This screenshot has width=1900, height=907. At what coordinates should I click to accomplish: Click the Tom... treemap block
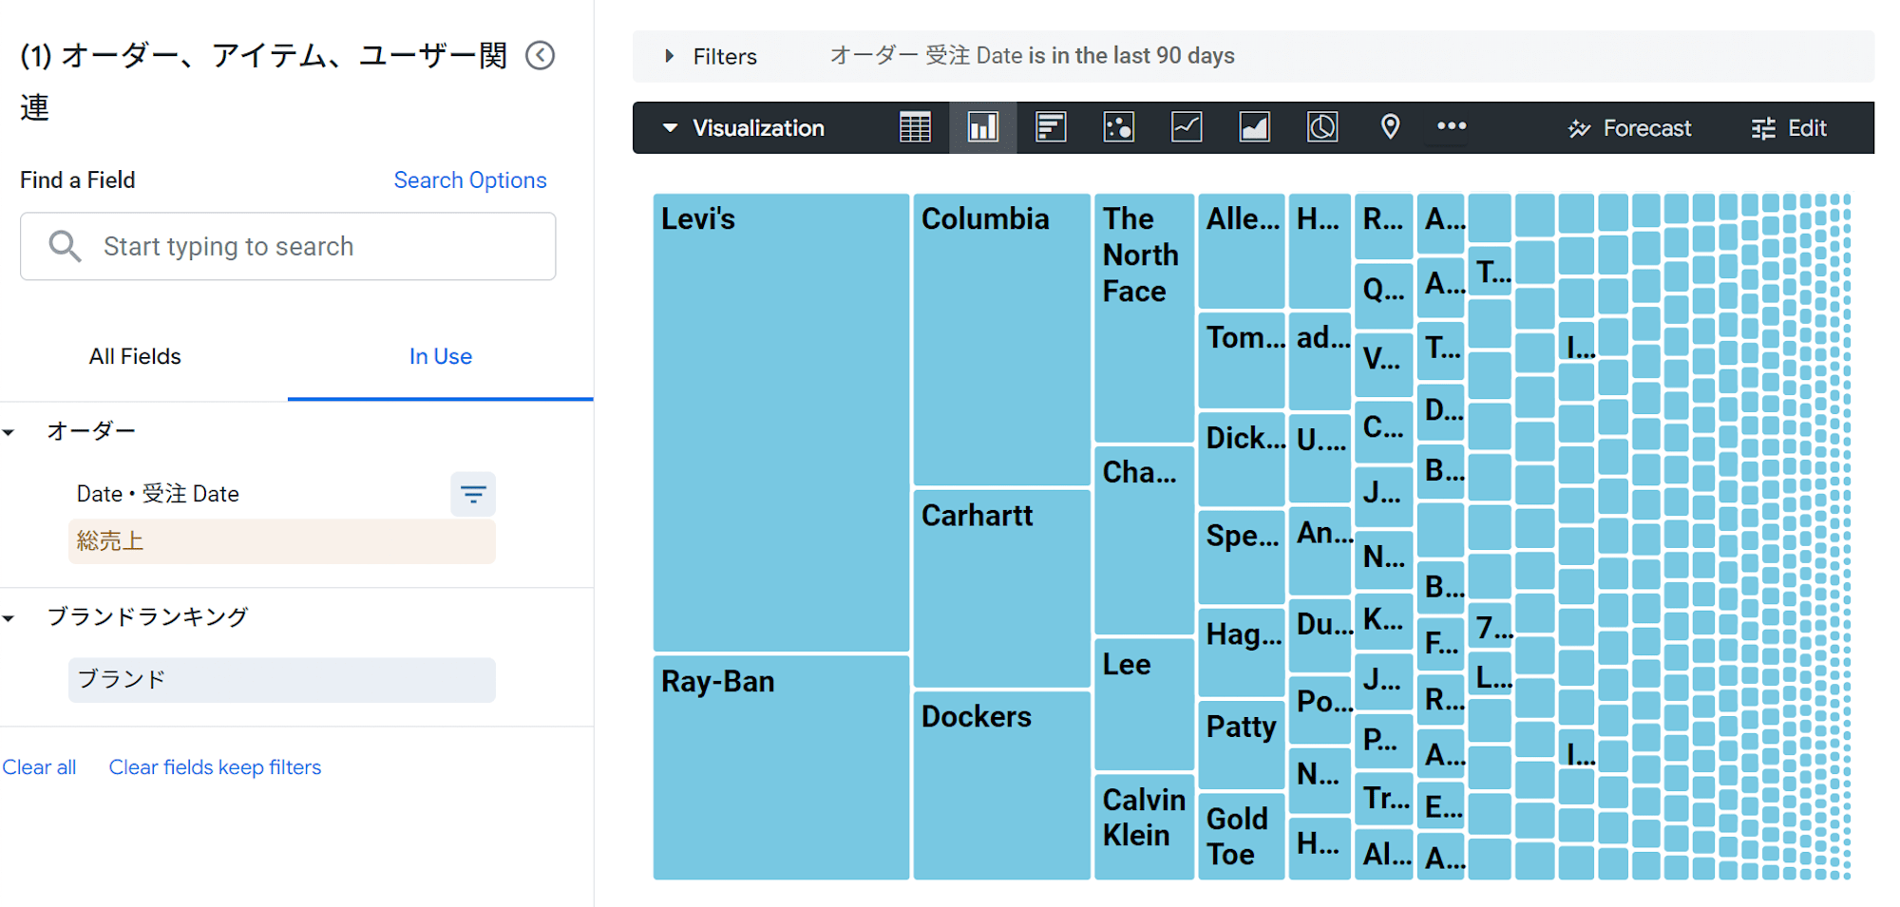point(1242,361)
